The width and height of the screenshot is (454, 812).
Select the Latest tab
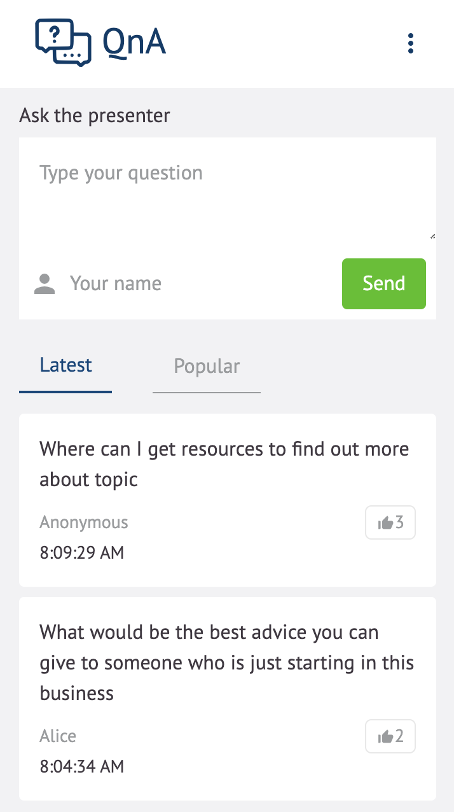click(65, 365)
